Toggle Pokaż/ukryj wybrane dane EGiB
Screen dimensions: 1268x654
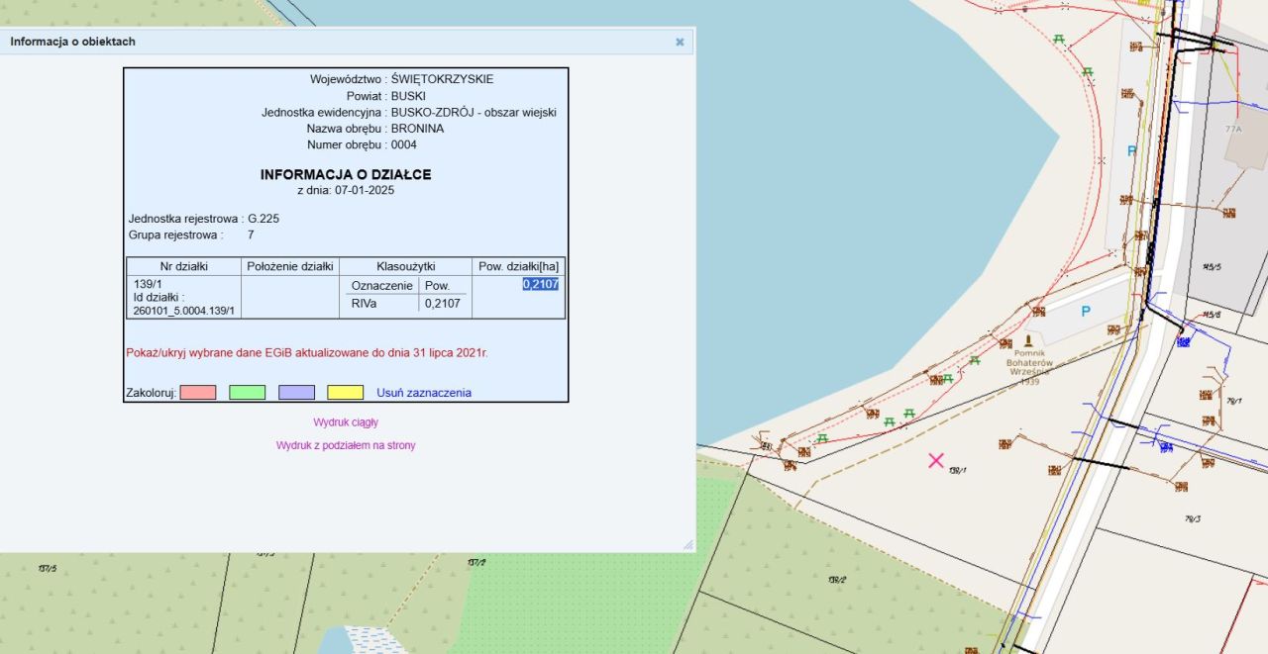coord(307,353)
